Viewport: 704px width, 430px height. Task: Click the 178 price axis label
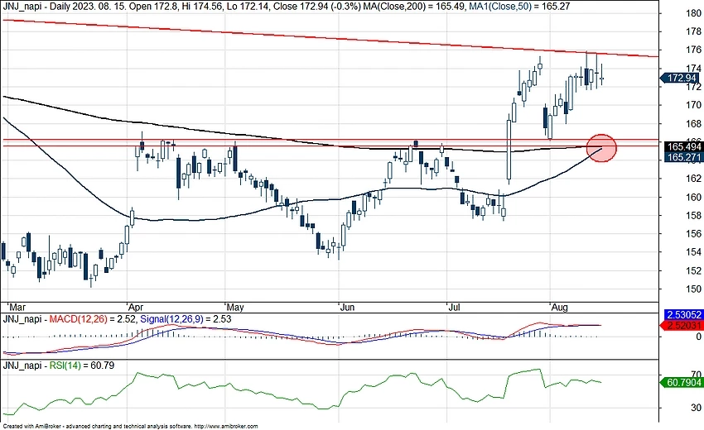pos(694,31)
